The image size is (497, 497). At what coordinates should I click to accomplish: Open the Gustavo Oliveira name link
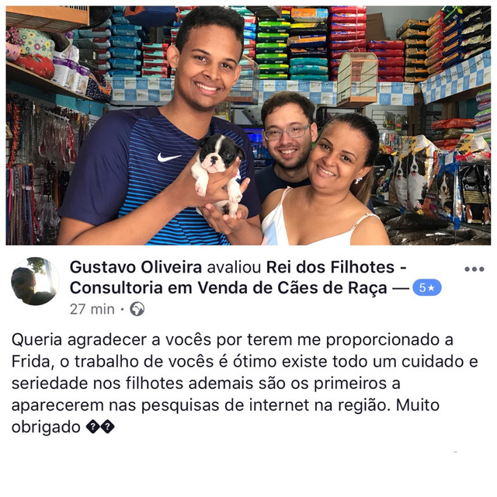[136, 267]
